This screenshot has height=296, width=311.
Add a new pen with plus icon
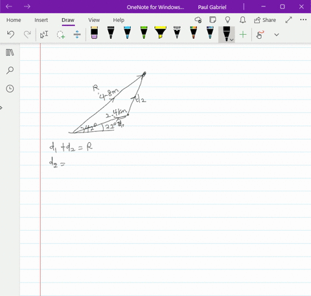point(243,34)
